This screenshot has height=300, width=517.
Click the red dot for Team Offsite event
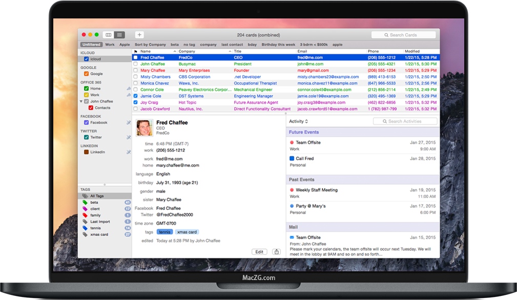(x=292, y=143)
